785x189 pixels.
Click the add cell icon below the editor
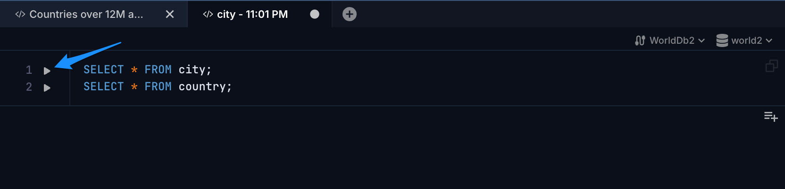[771, 116]
